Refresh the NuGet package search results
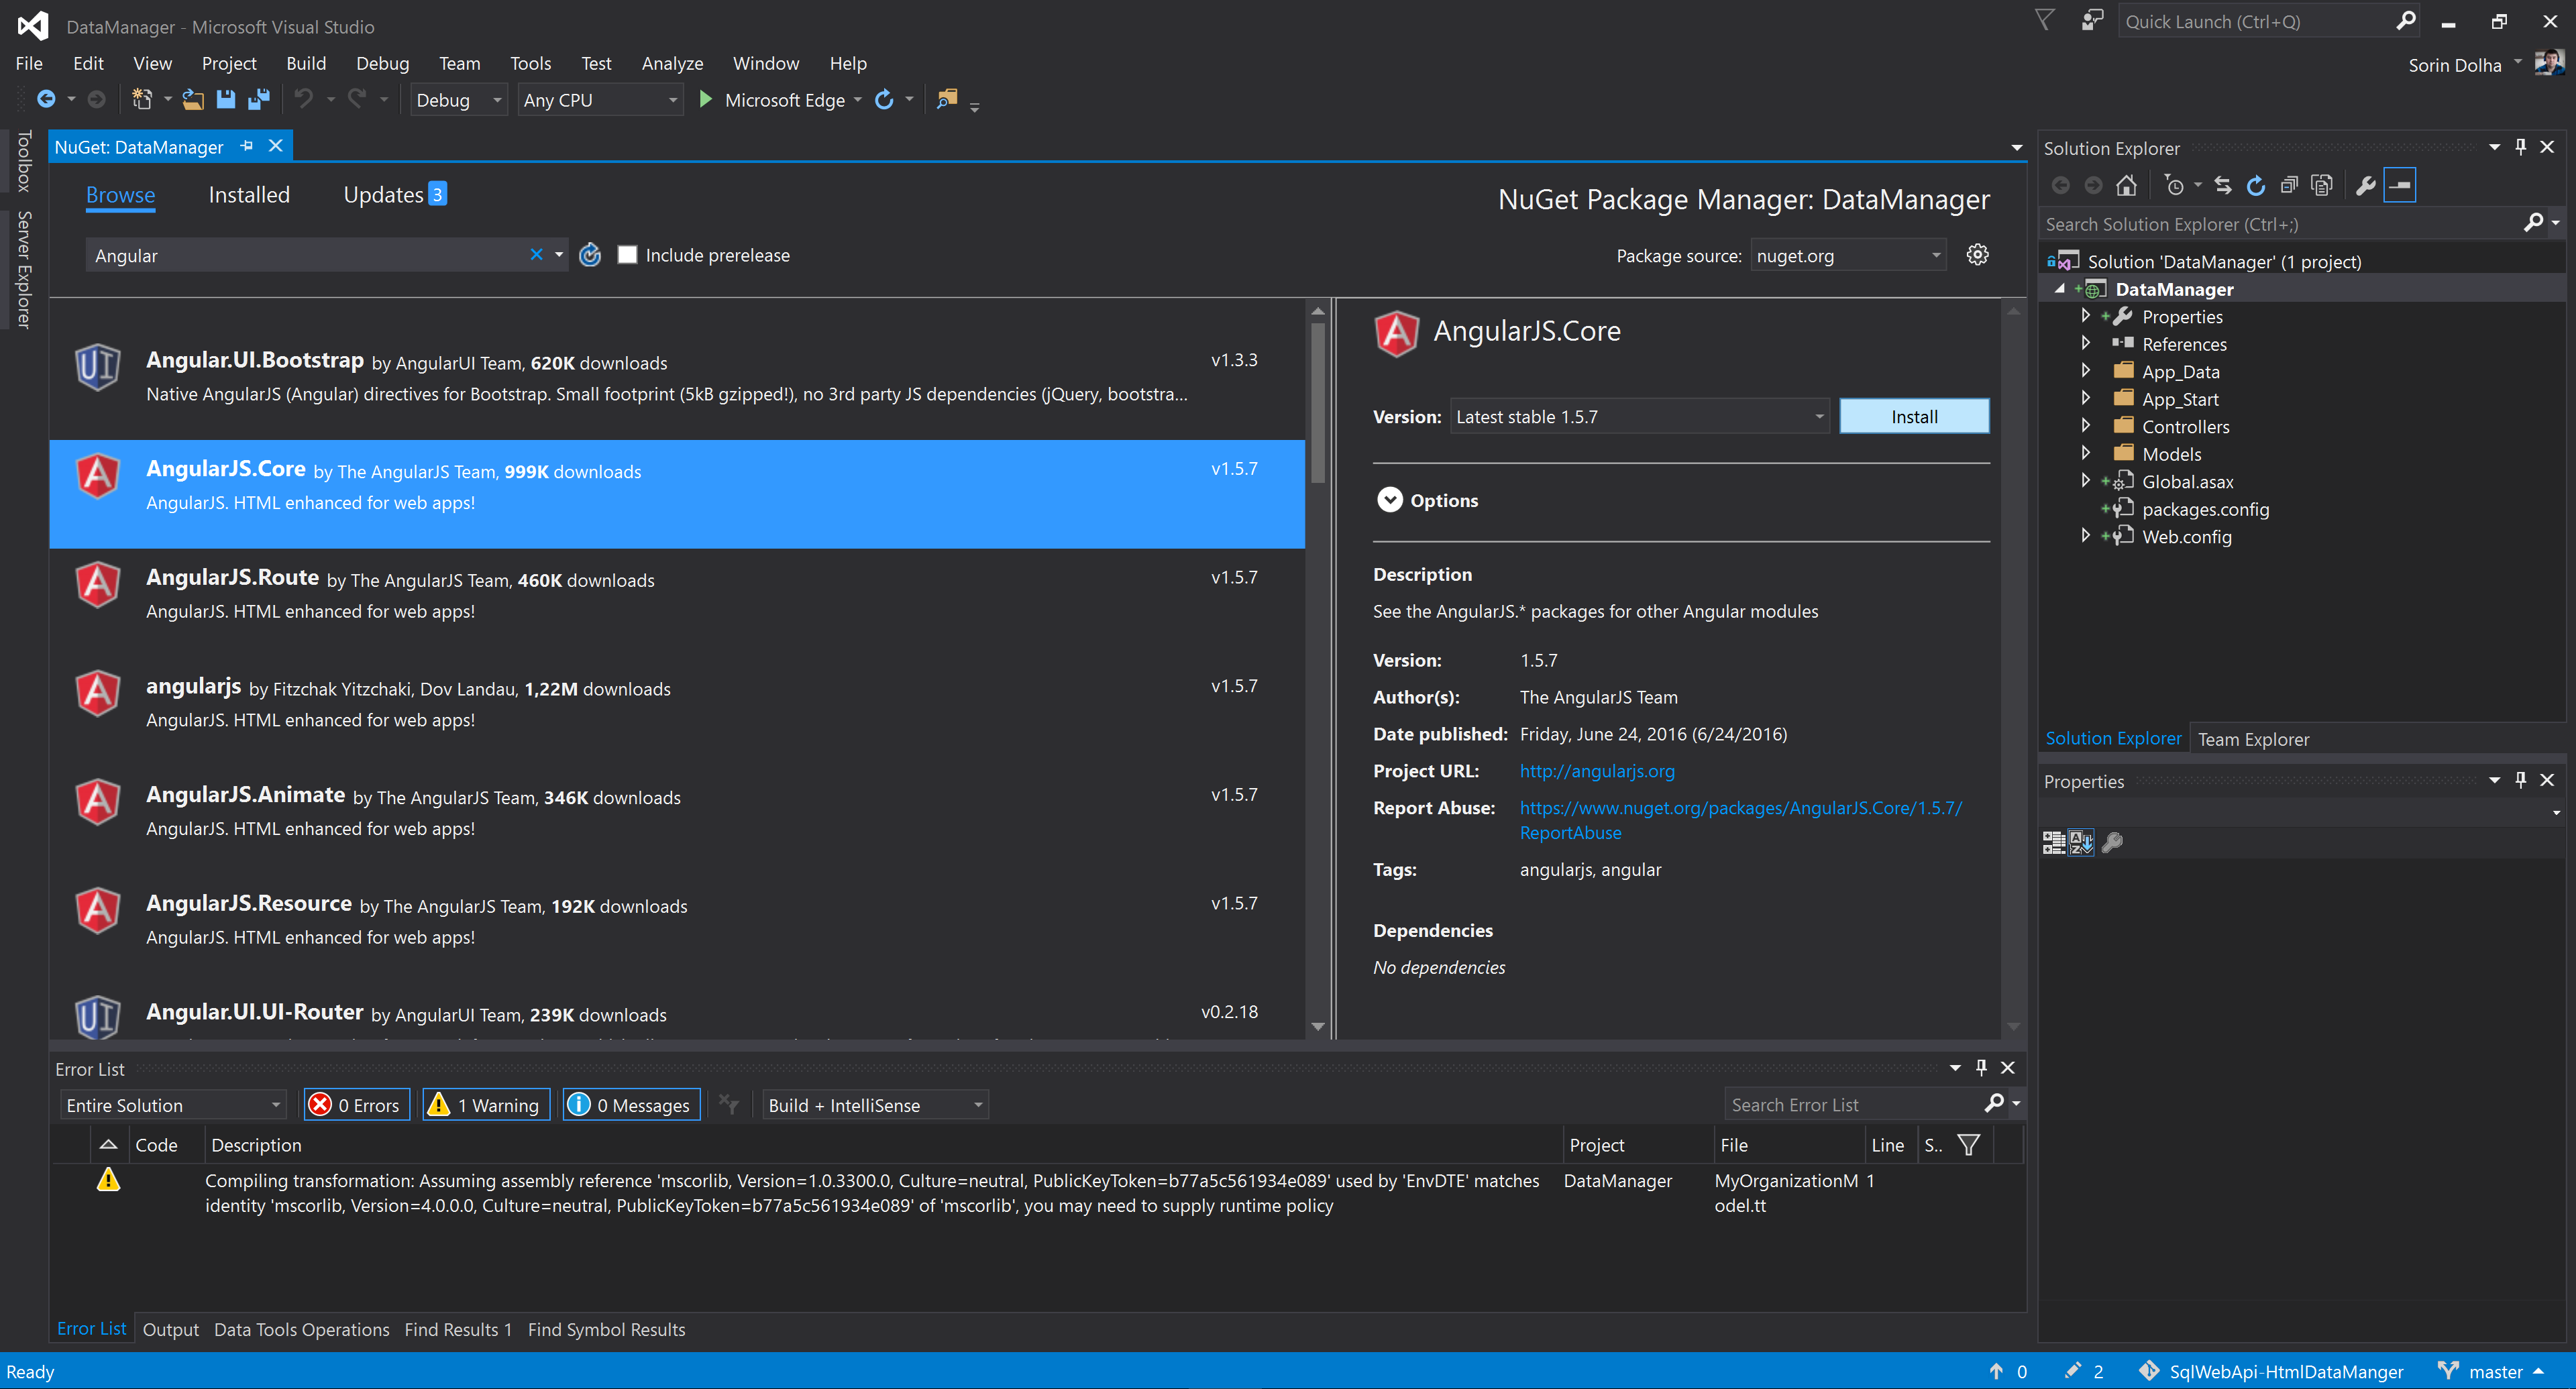 tap(590, 255)
